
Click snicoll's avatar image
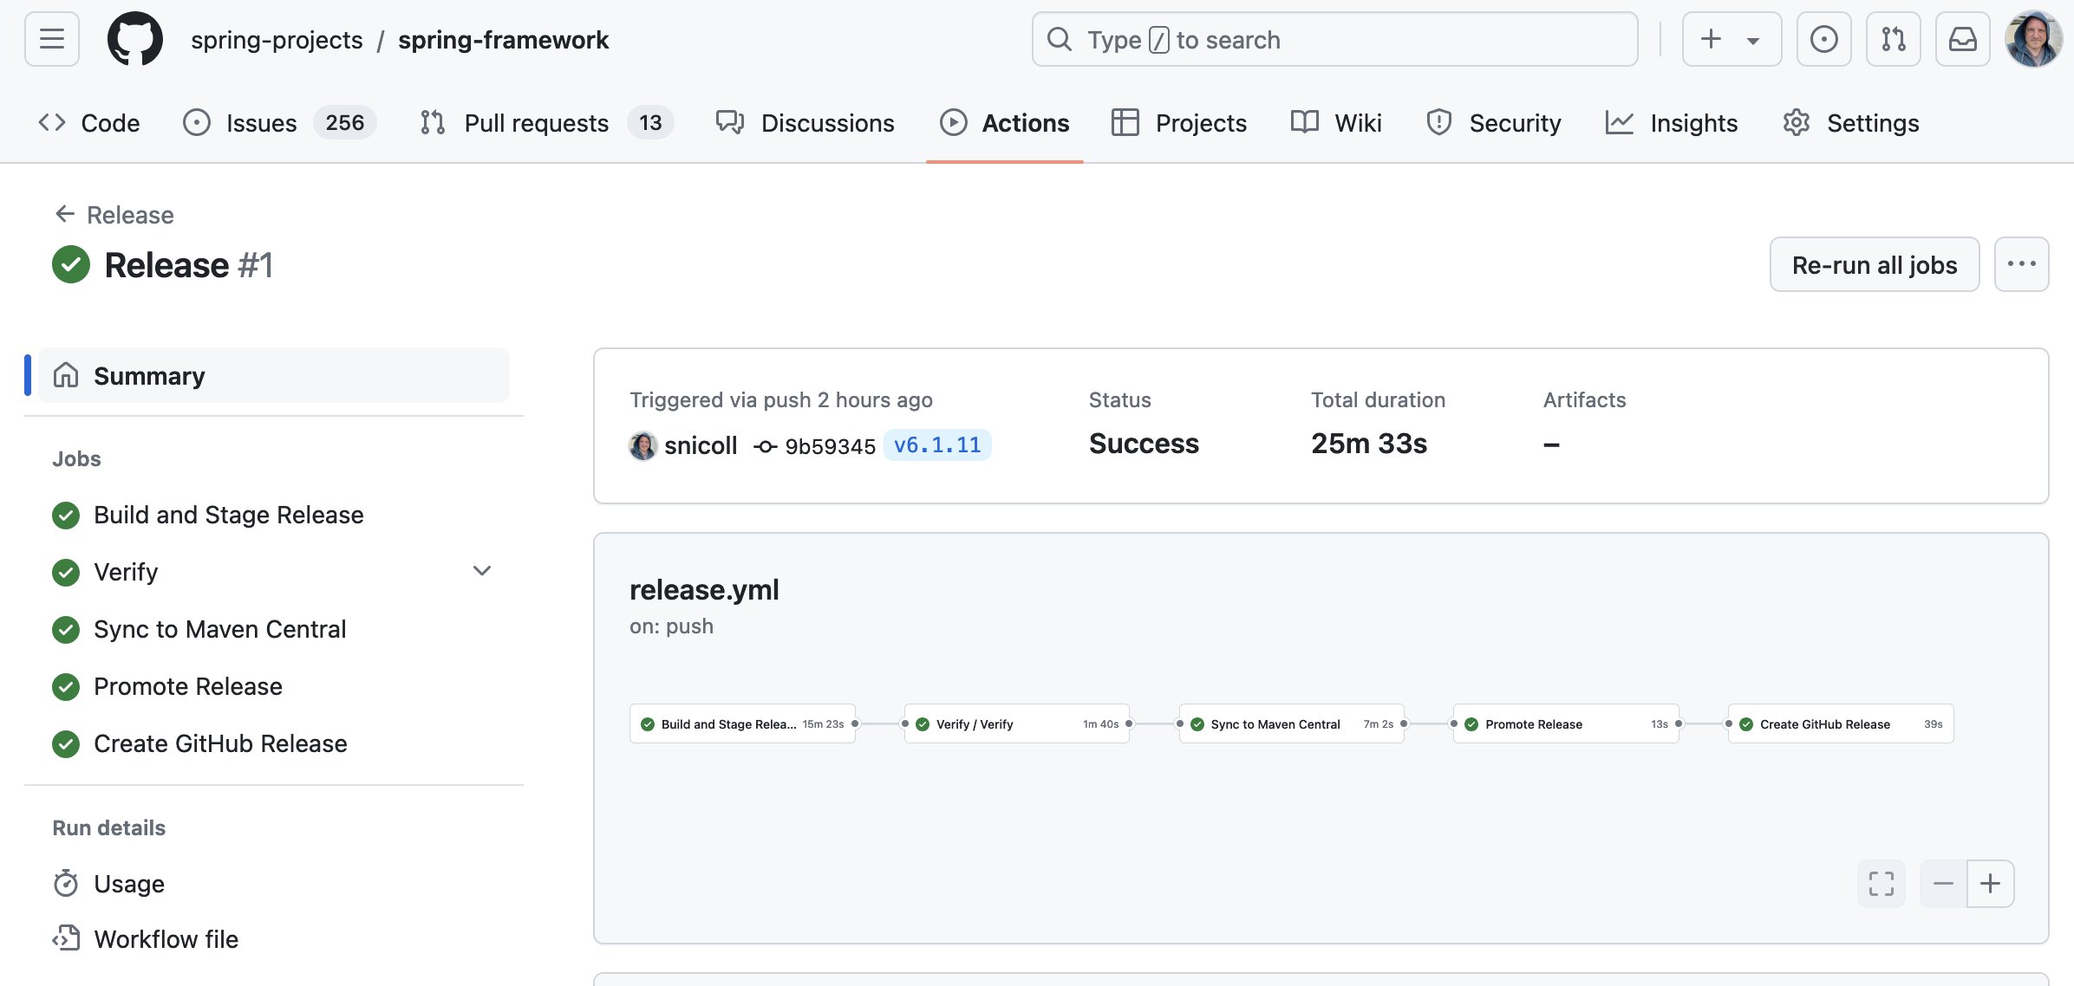pyautogui.click(x=642, y=445)
